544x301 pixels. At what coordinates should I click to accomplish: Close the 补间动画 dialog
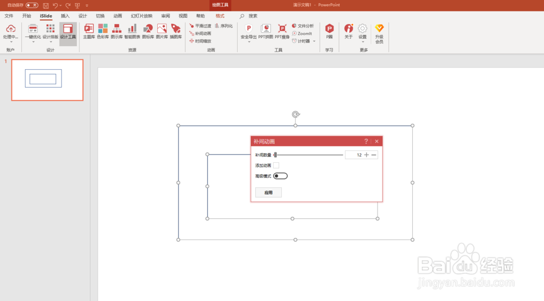tap(376, 142)
